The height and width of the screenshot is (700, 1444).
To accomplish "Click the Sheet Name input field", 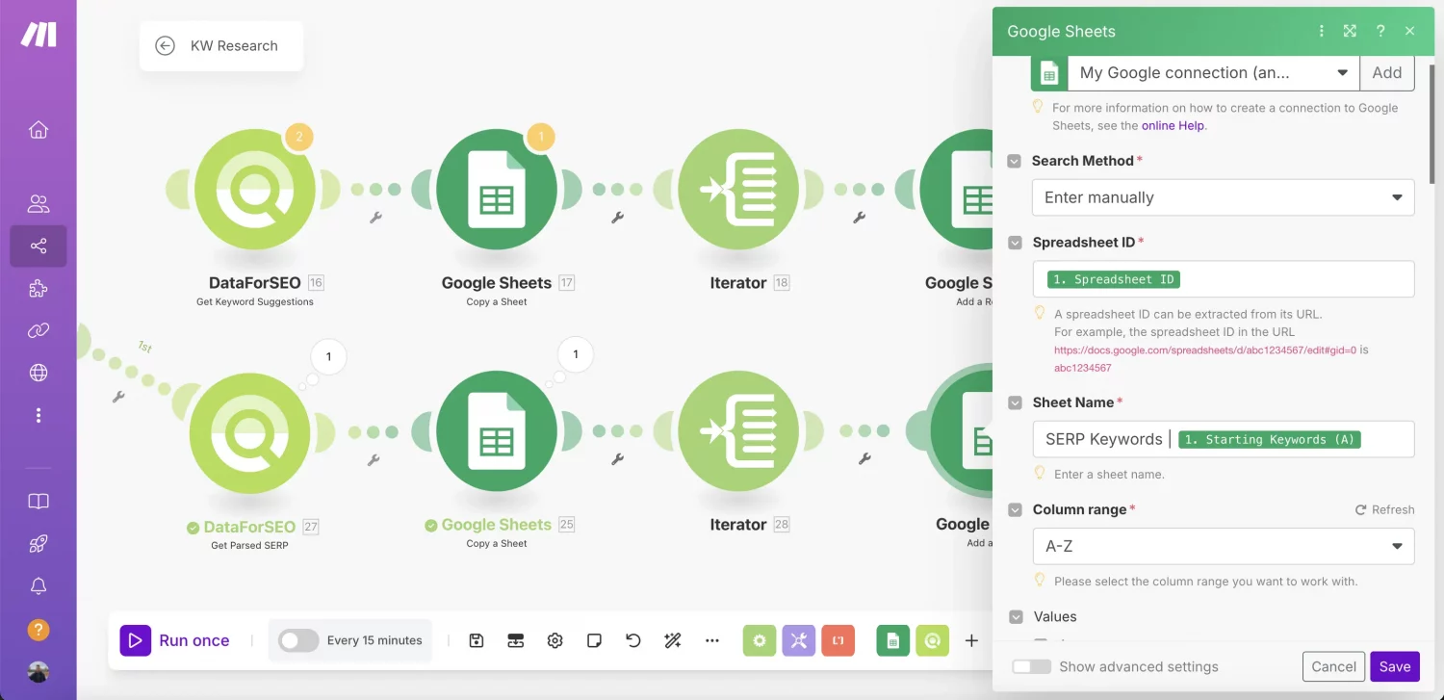I will tap(1223, 439).
